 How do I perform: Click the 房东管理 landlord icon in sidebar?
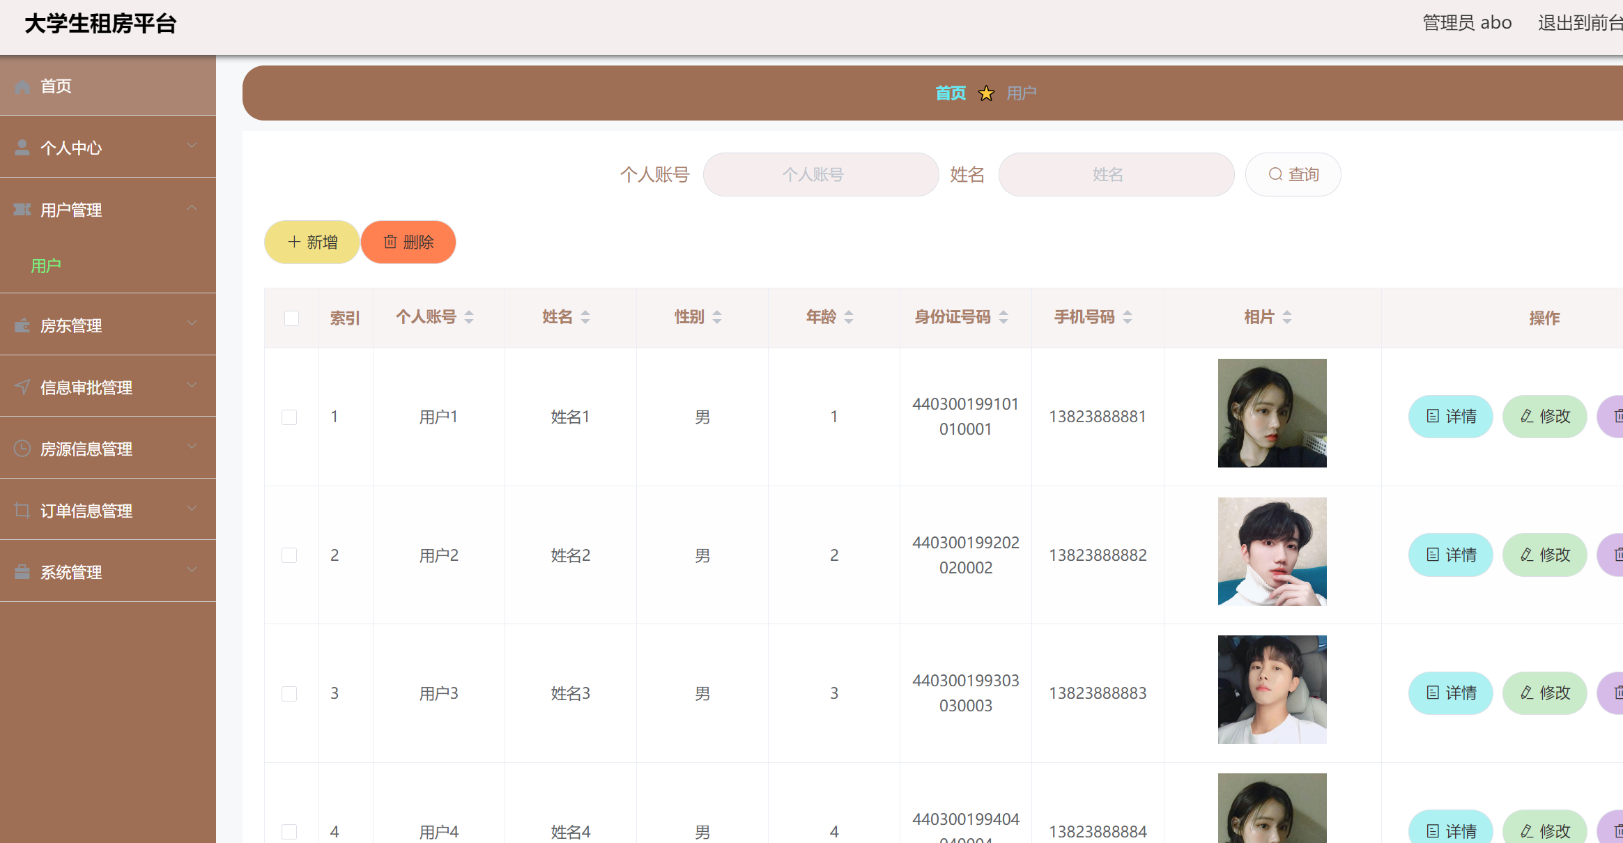coord(22,325)
